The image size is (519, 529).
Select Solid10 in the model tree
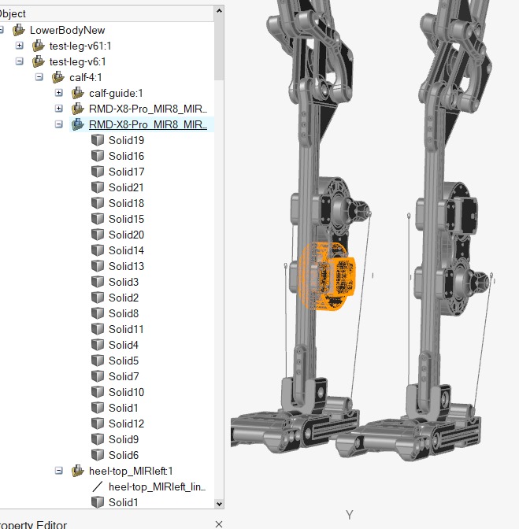[x=126, y=392]
